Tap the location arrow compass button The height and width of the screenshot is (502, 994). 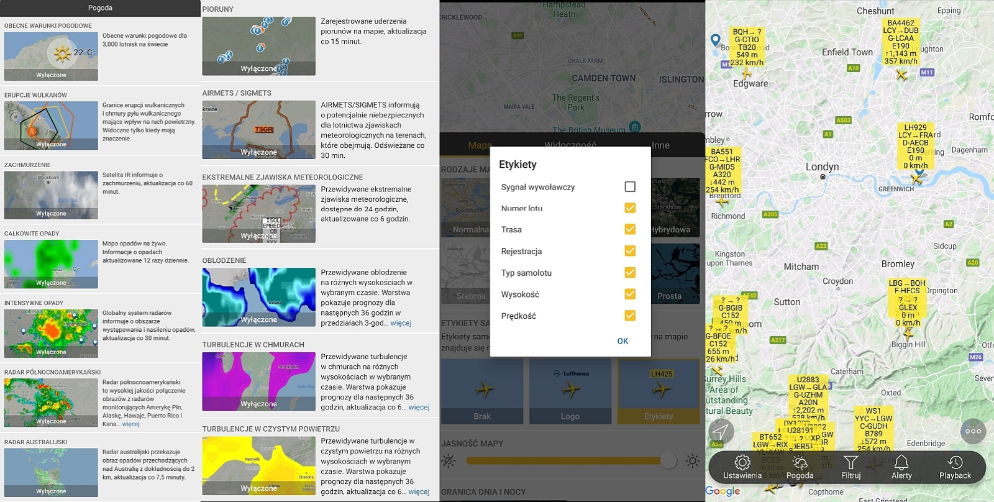[x=721, y=431]
